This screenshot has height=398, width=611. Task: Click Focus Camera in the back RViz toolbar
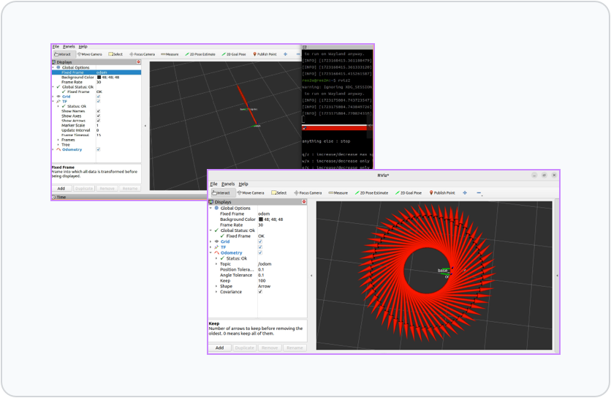tap(142, 54)
